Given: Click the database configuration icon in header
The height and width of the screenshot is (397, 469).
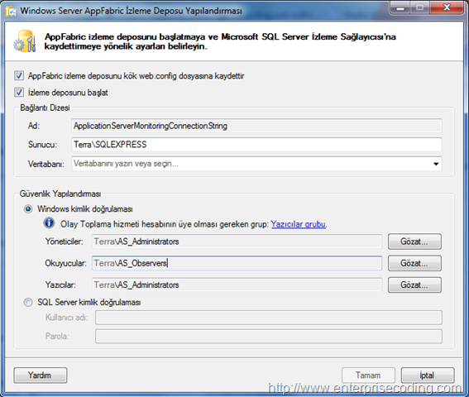Looking at the screenshot, I should (25, 41).
